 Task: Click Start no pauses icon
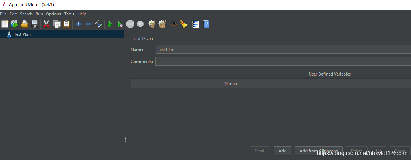point(120,24)
